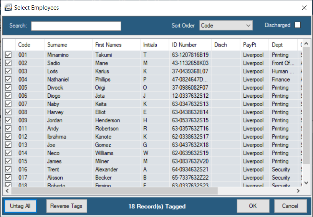Image resolution: width=313 pixels, height=217 pixels.
Task: Open the Sort Order dropdown
Action: 226,25
